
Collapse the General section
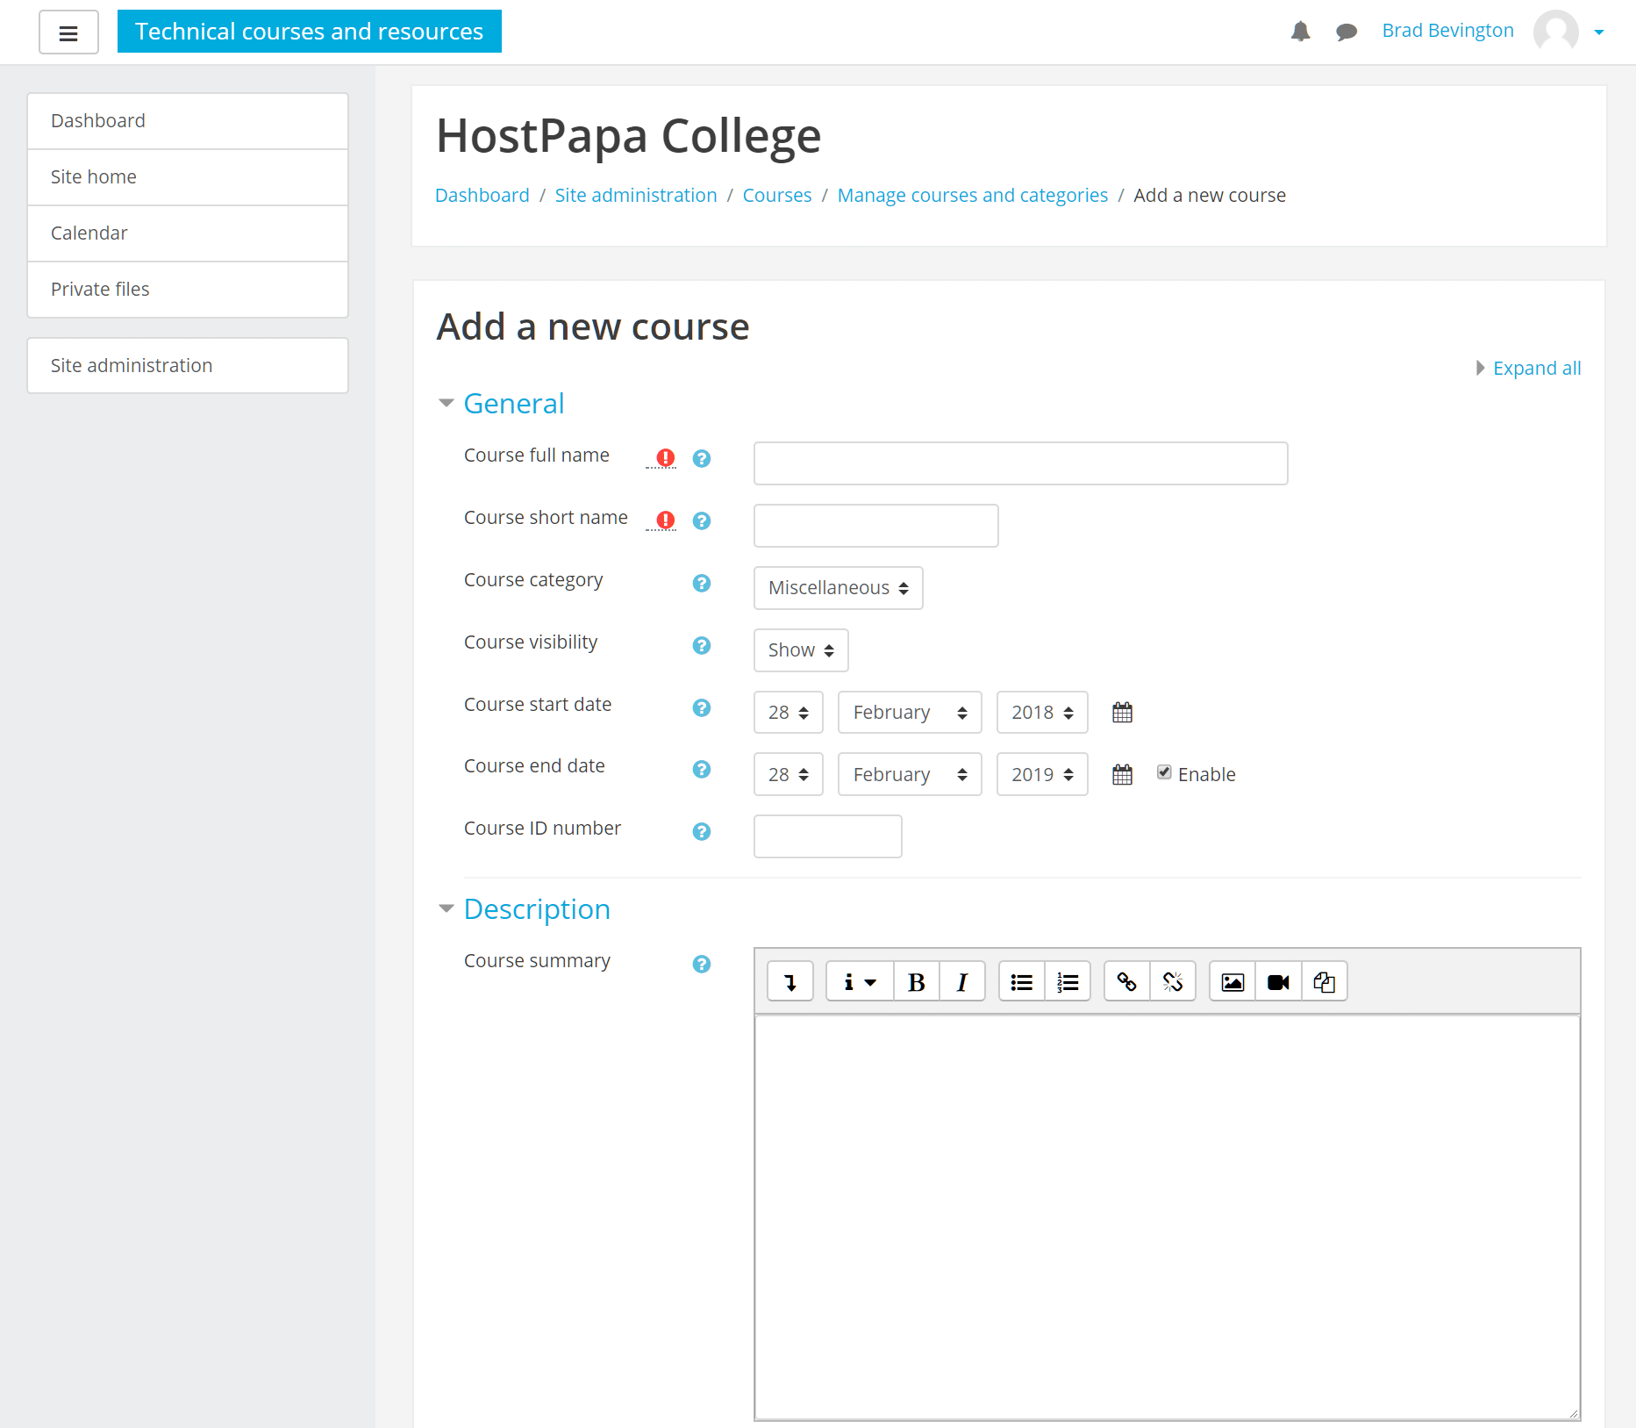tap(513, 404)
